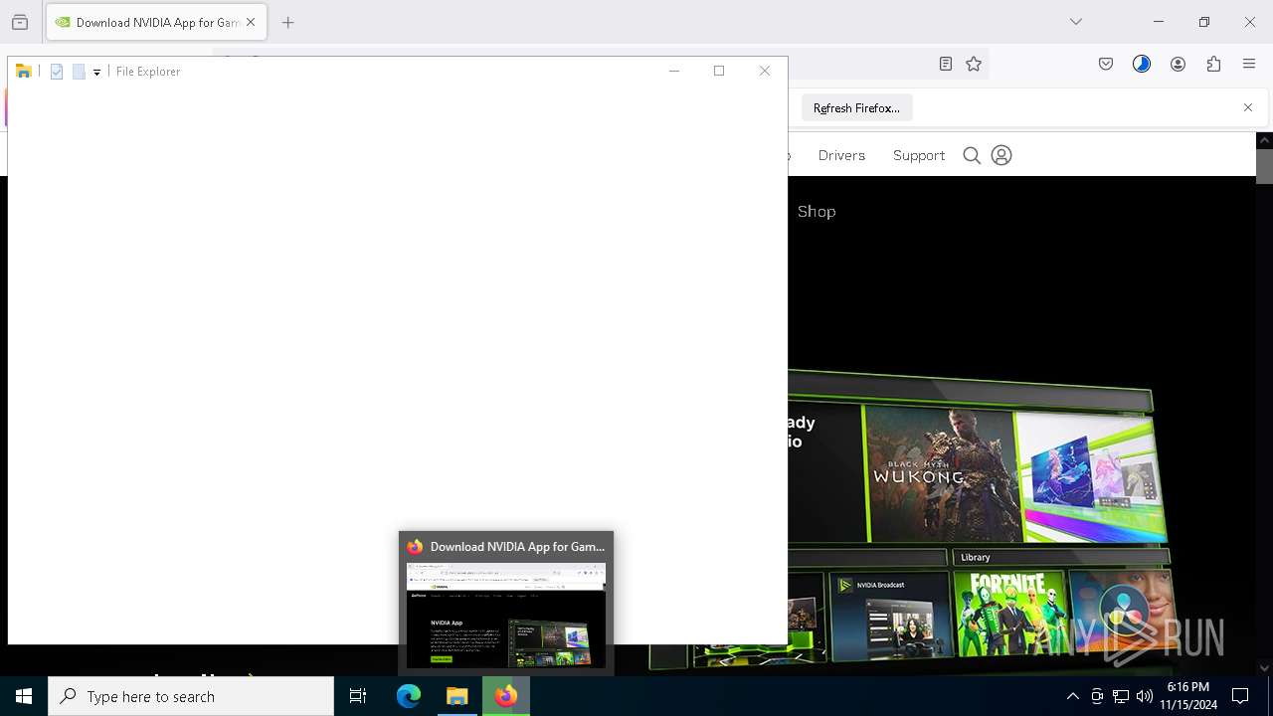
Task: Click the scrollbar down arrow
Action: 1264,668
